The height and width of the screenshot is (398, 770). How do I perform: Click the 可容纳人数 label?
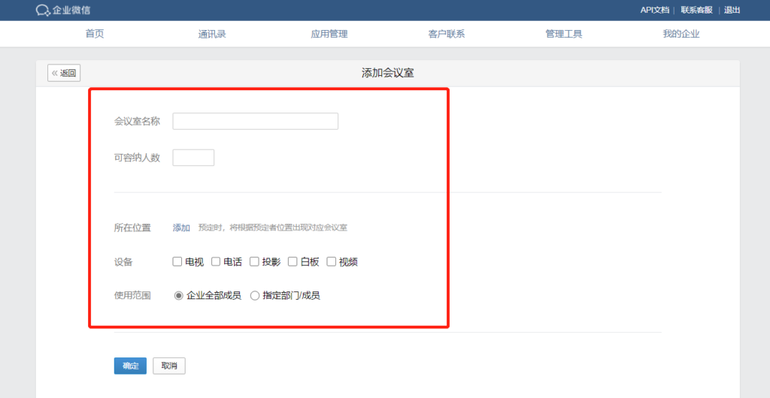(137, 158)
